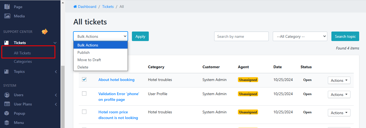The height and width of the screenshot is (128, 366).
Task: Click the Popup cube icon
Action: [x=7, y=113]
